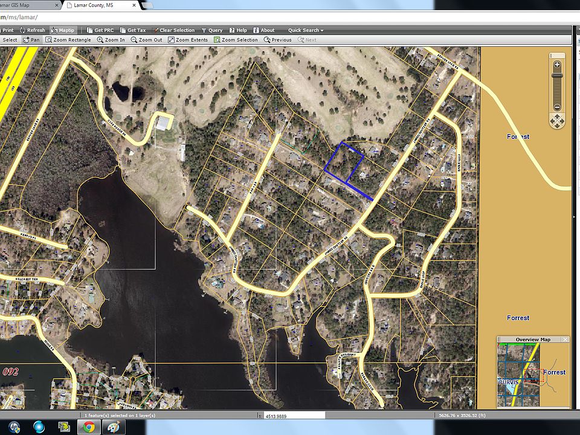Click Zoom Extents in the toolbar

click(188, 40)
